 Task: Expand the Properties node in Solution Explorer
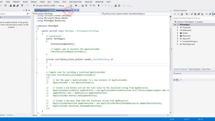click(178, 28)
